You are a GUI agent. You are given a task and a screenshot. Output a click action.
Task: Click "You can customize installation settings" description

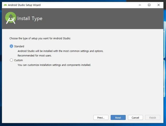pyautogui.click(x=54, y=65)
